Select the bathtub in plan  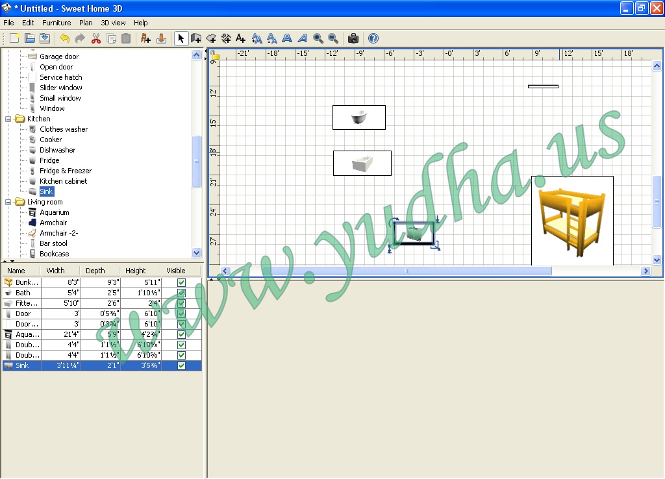(358, 117)
